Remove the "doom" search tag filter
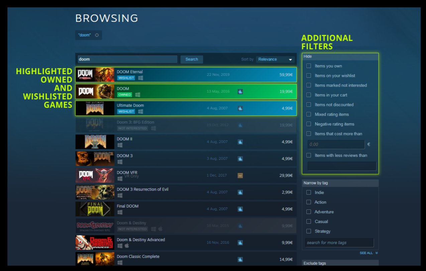Image resolution: width=426 pixels, height=271 pixels. click(97, 35)
